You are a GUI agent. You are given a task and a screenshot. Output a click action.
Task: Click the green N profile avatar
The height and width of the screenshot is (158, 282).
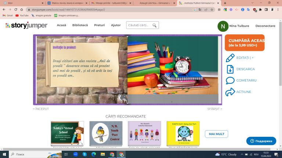[x=223, y=26]
